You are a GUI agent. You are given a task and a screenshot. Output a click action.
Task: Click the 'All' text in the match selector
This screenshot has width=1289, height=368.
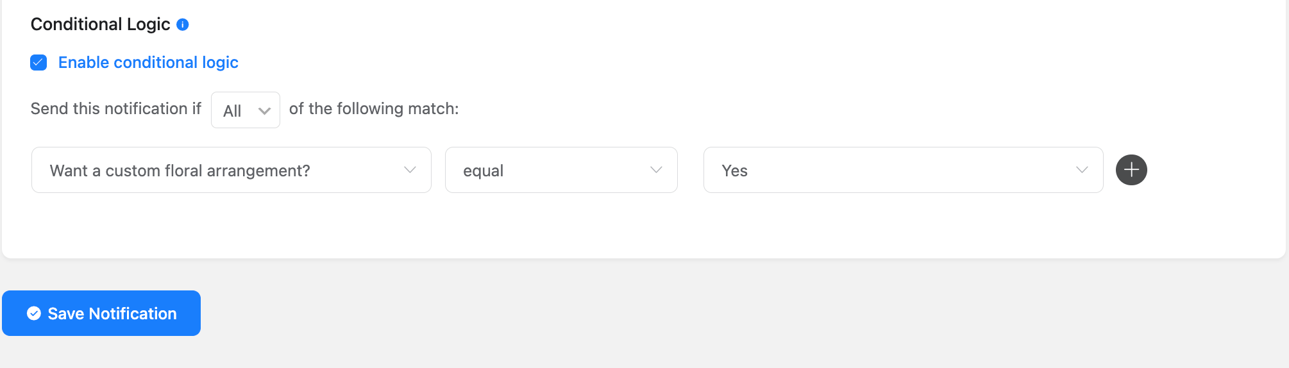click(232, 111)
